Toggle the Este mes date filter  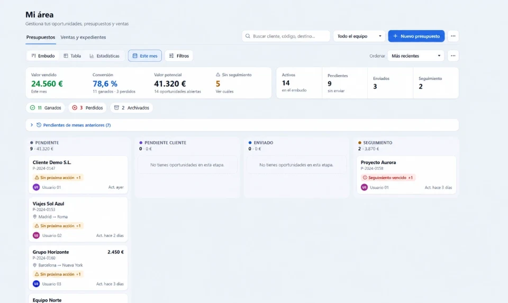click(x=145, y=56)
